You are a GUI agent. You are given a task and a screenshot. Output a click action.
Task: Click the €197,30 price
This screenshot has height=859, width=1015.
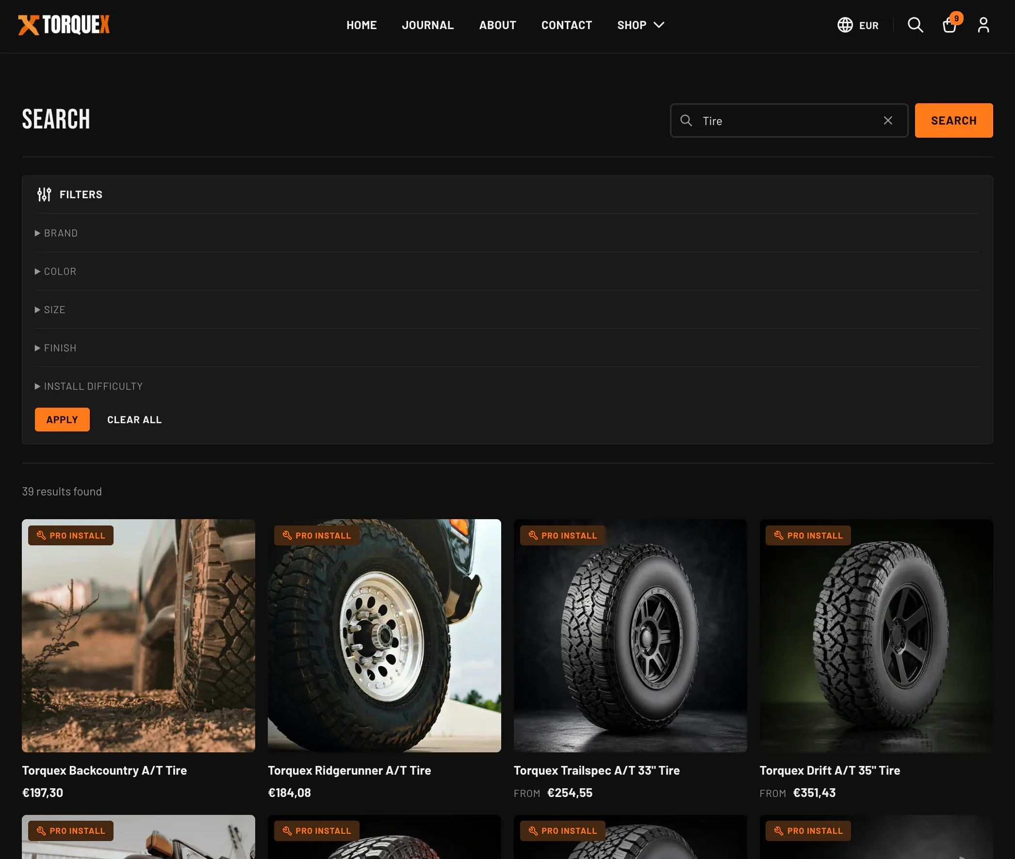tap(42, 793)
